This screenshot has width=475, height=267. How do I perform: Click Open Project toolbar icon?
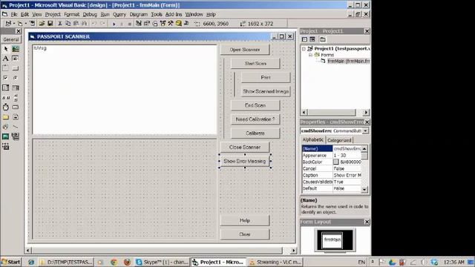[42, 23]
